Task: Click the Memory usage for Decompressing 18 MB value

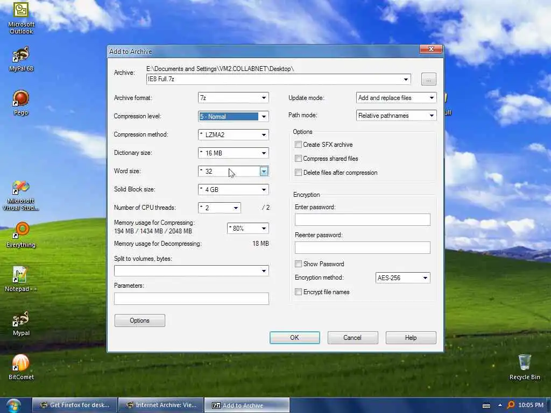Action: click(260, 244)
